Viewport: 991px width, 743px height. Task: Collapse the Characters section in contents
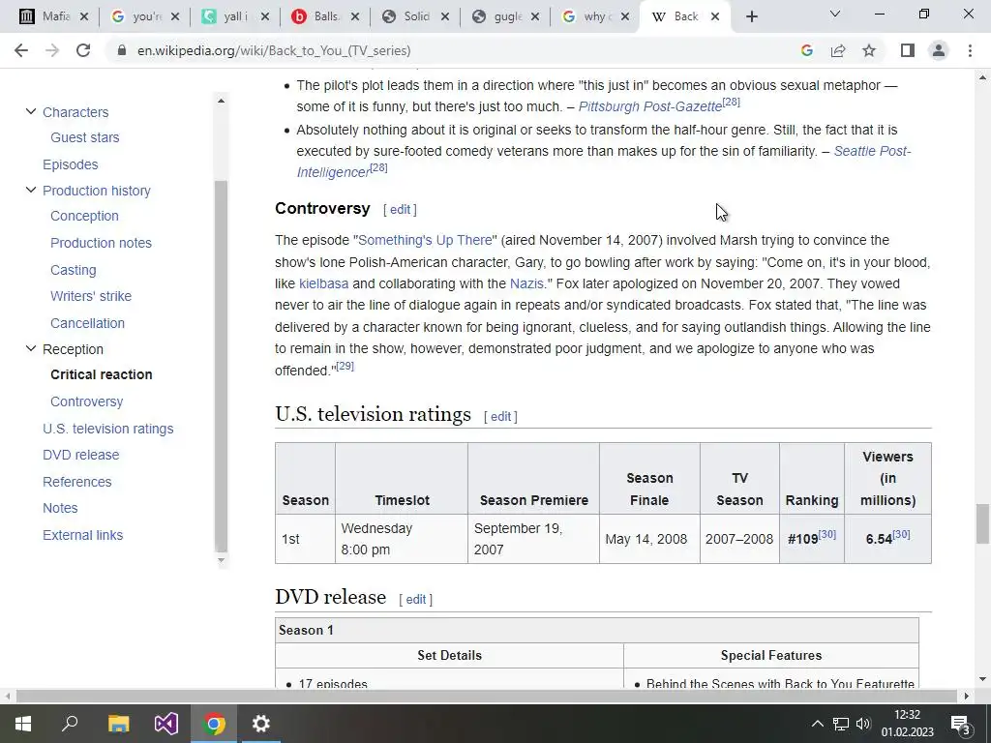30,111
